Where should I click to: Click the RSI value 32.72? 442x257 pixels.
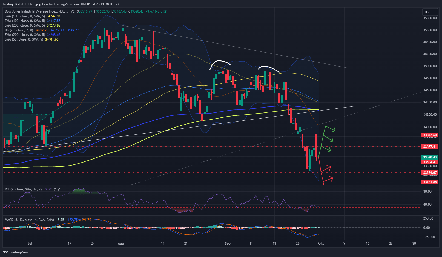[48, 189]
